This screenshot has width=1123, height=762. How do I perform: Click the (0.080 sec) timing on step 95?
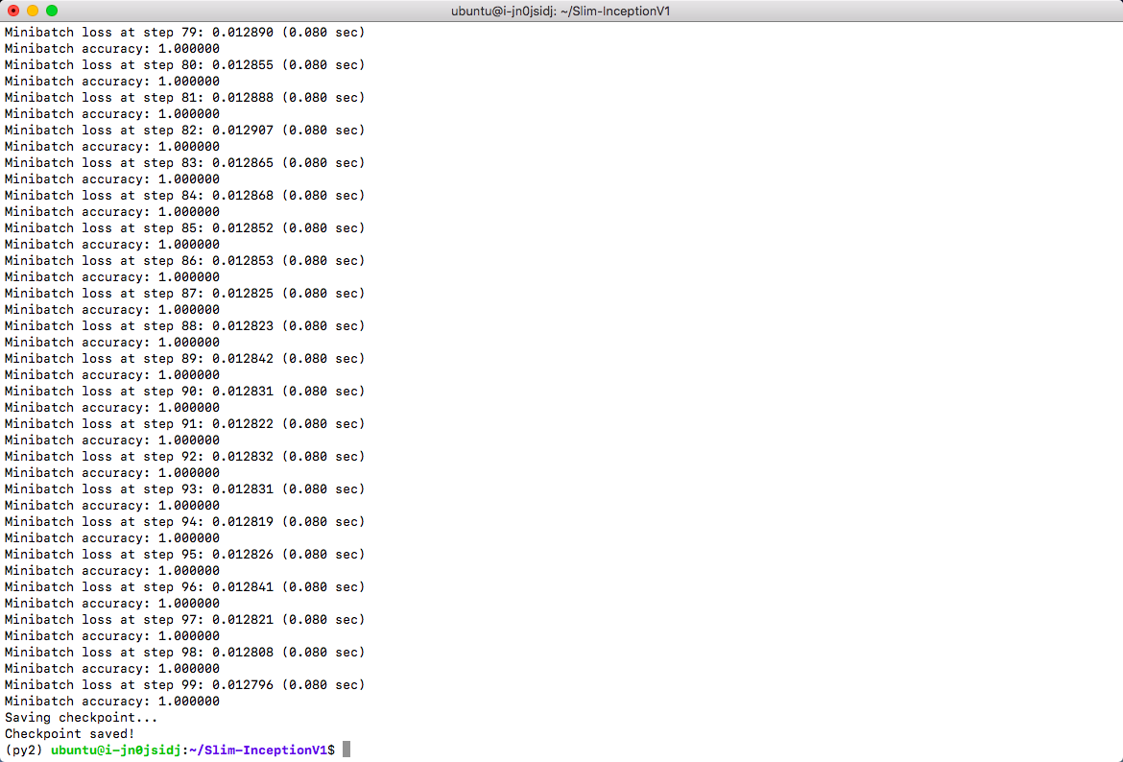(x=323, y=554)
